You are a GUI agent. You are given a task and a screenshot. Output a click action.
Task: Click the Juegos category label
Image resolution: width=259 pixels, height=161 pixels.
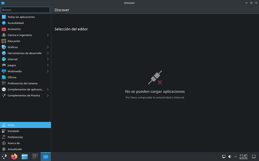point(12,65)
